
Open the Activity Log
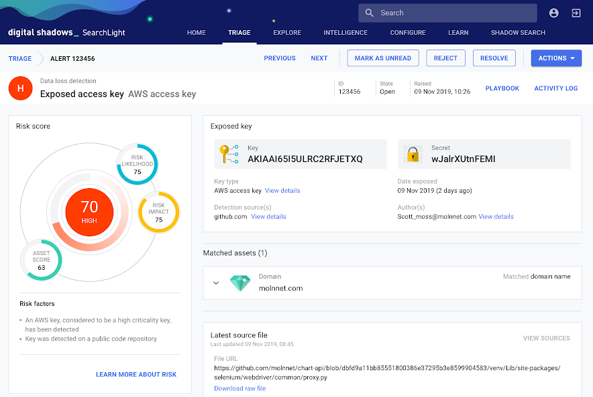click(555, 88)
